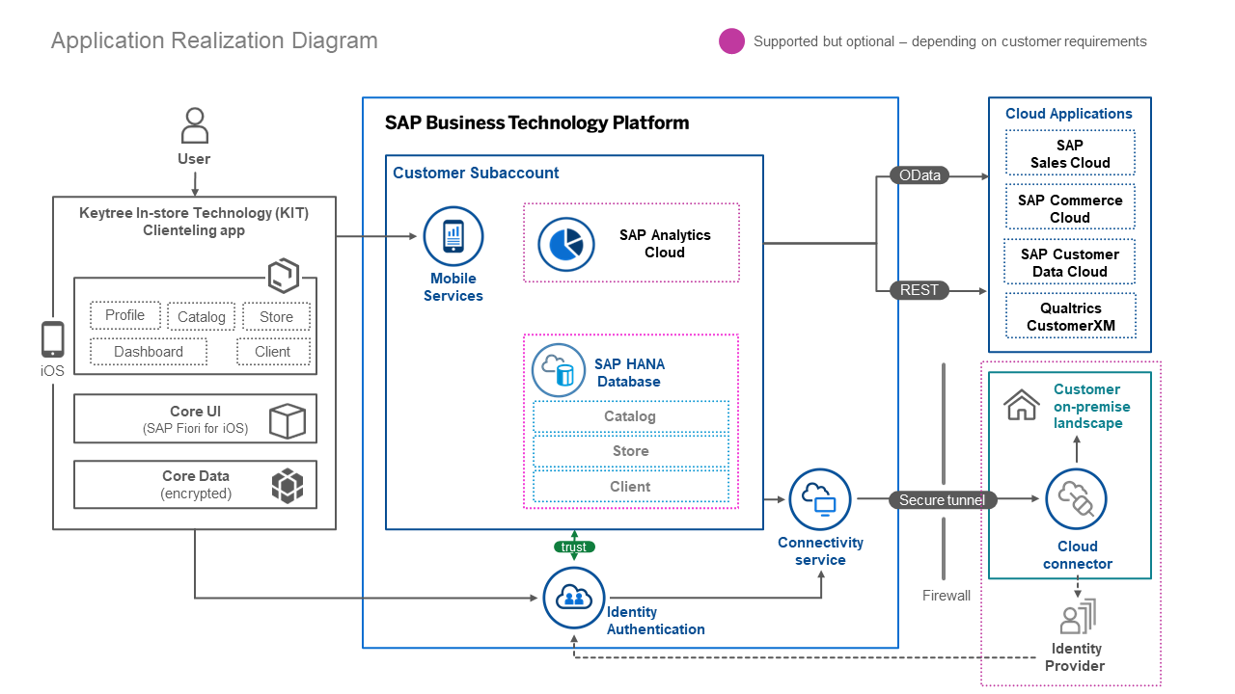Click the Catalog box in HANA Database

pyautogui.click(x=631, y=416)
